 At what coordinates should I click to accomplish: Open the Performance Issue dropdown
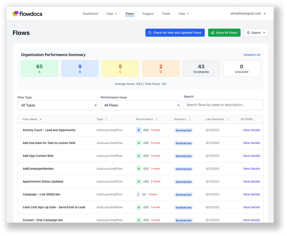(140, 105)
